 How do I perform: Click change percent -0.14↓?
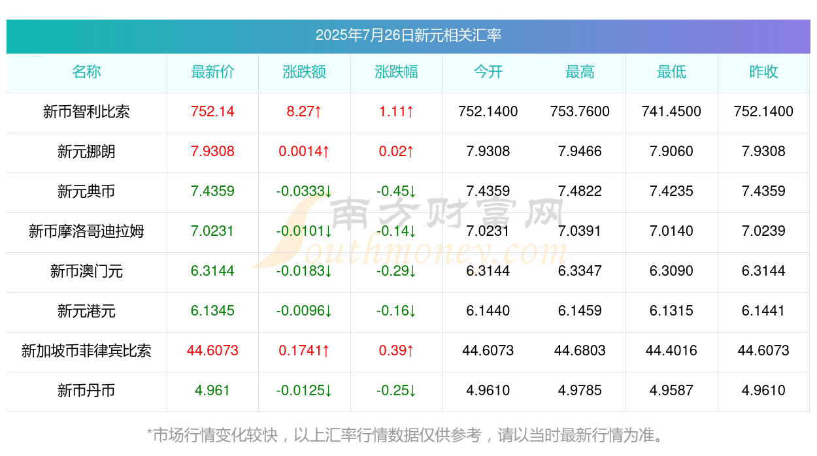pos(396,231)
